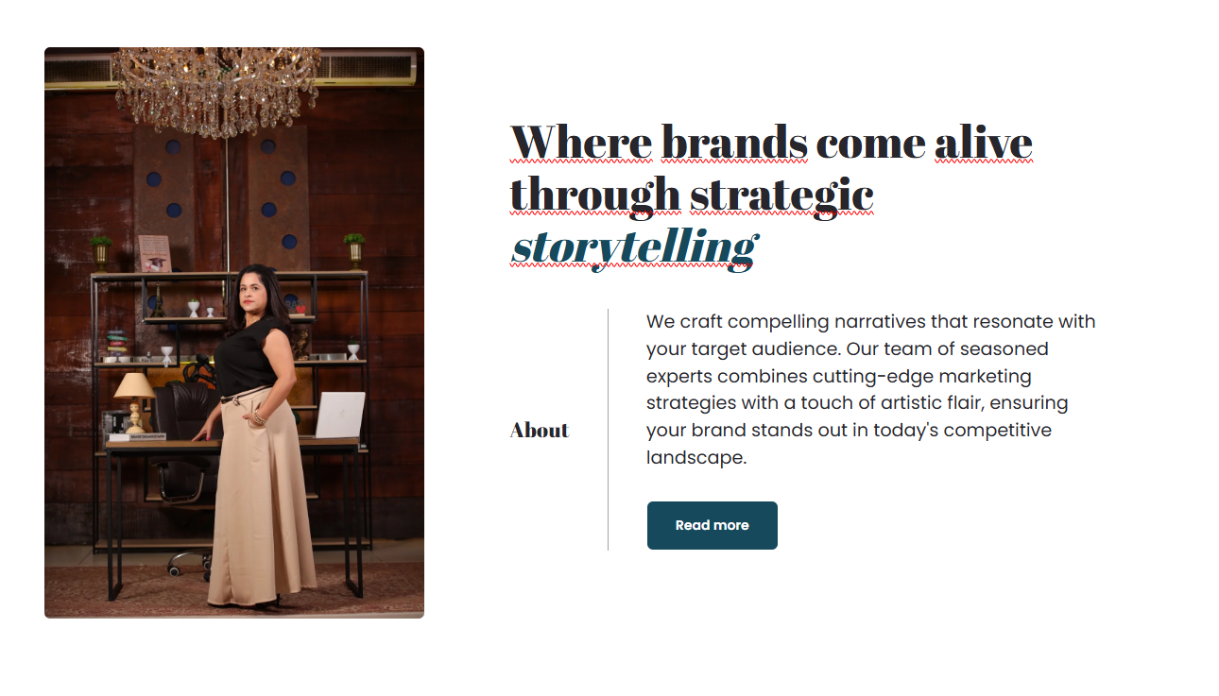The width and height of the screenshot is (1219, 696).
Task: Click the table lamp on the desk
Action: (135, 399)
